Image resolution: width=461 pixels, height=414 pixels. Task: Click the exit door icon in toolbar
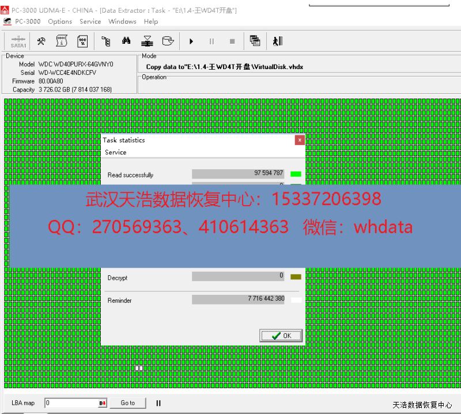pyautogui.click(x=277, y=41)
